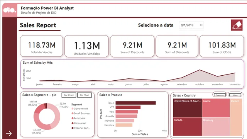Click the Segment legend header
247x139 pixels.
point(77,105)
